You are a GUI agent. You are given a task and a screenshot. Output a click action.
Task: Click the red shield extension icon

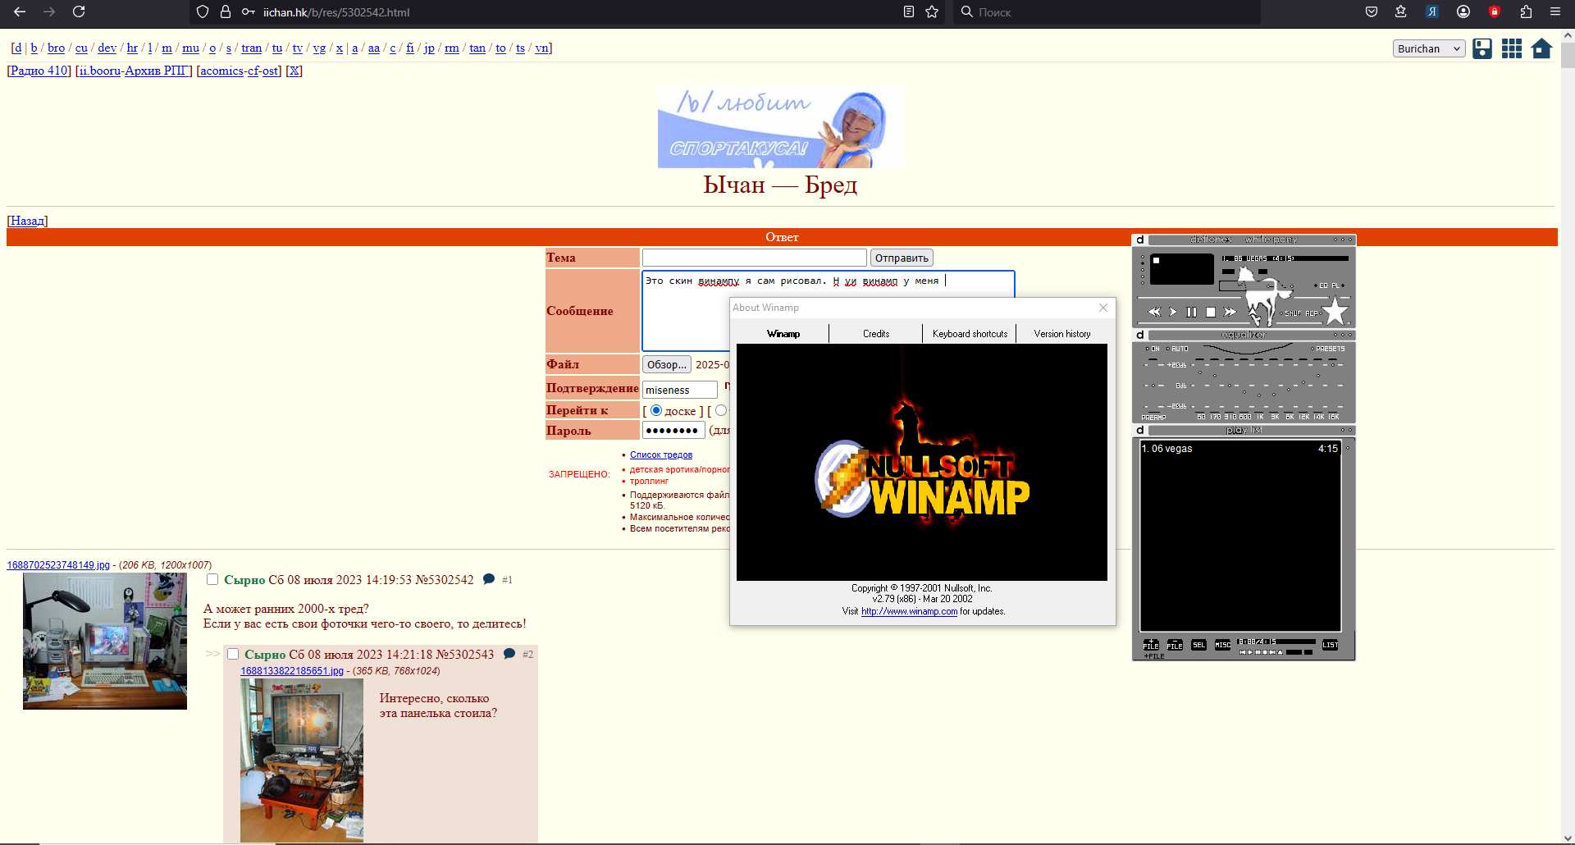[1495, 11]
